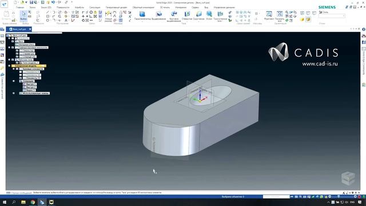Toggle the Сверху (xy) plane checkbox
Viewport: 366px width, 206px height.
tap(17, 50)
